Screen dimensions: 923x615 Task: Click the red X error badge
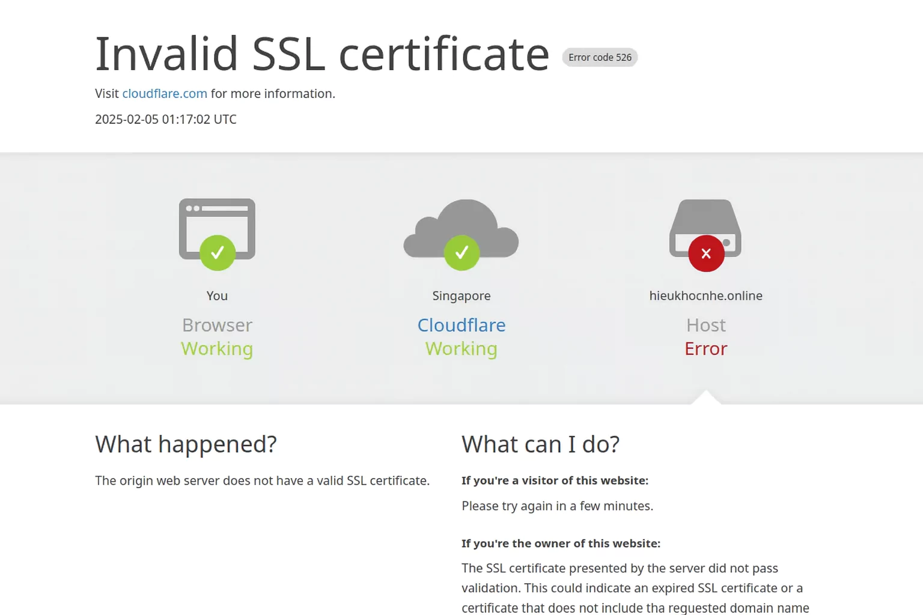pyautogui.click(x=706, y=253)
